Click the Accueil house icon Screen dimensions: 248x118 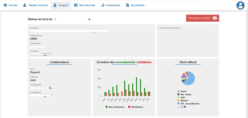[5, 5]
